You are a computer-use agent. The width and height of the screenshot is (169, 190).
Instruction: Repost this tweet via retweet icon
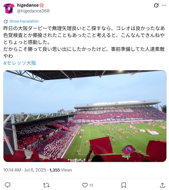coord(46,185)
